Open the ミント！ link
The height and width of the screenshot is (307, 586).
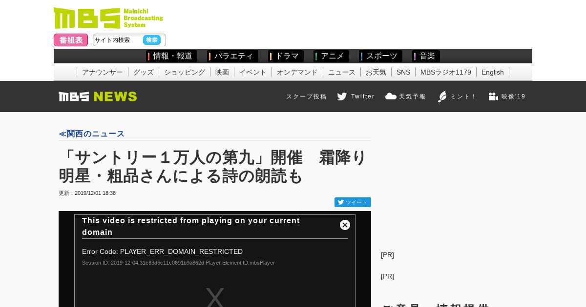pyautogui.click(x=463, y=96)
